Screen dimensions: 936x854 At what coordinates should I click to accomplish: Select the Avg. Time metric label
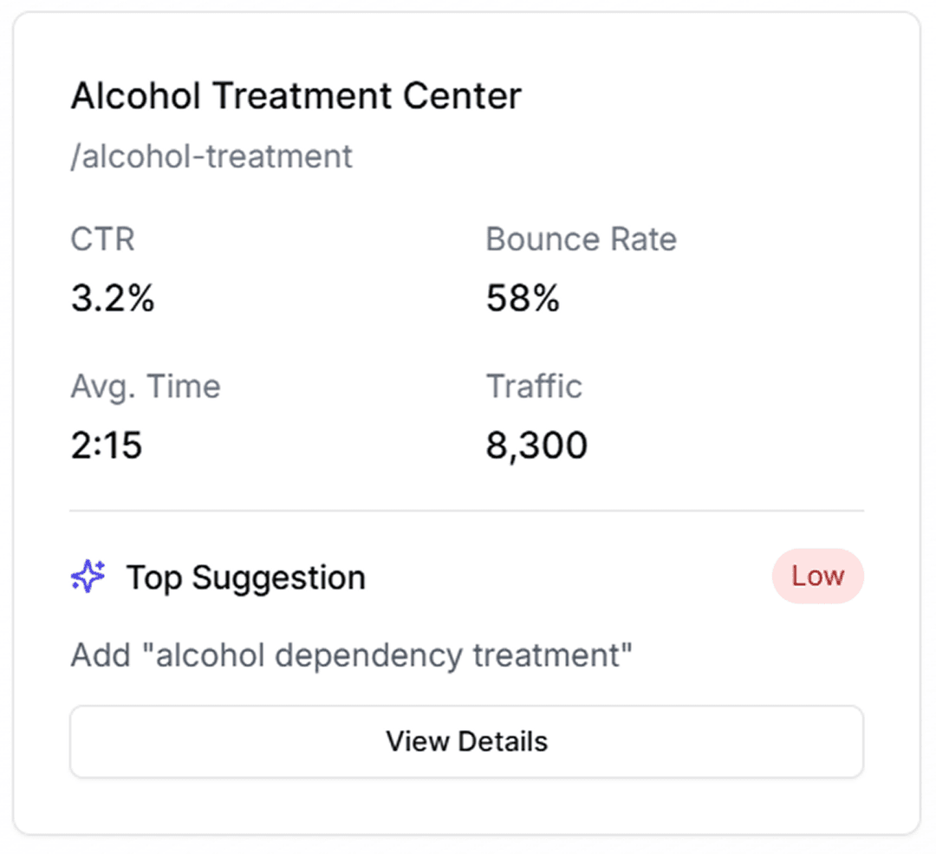pos(146,387)
